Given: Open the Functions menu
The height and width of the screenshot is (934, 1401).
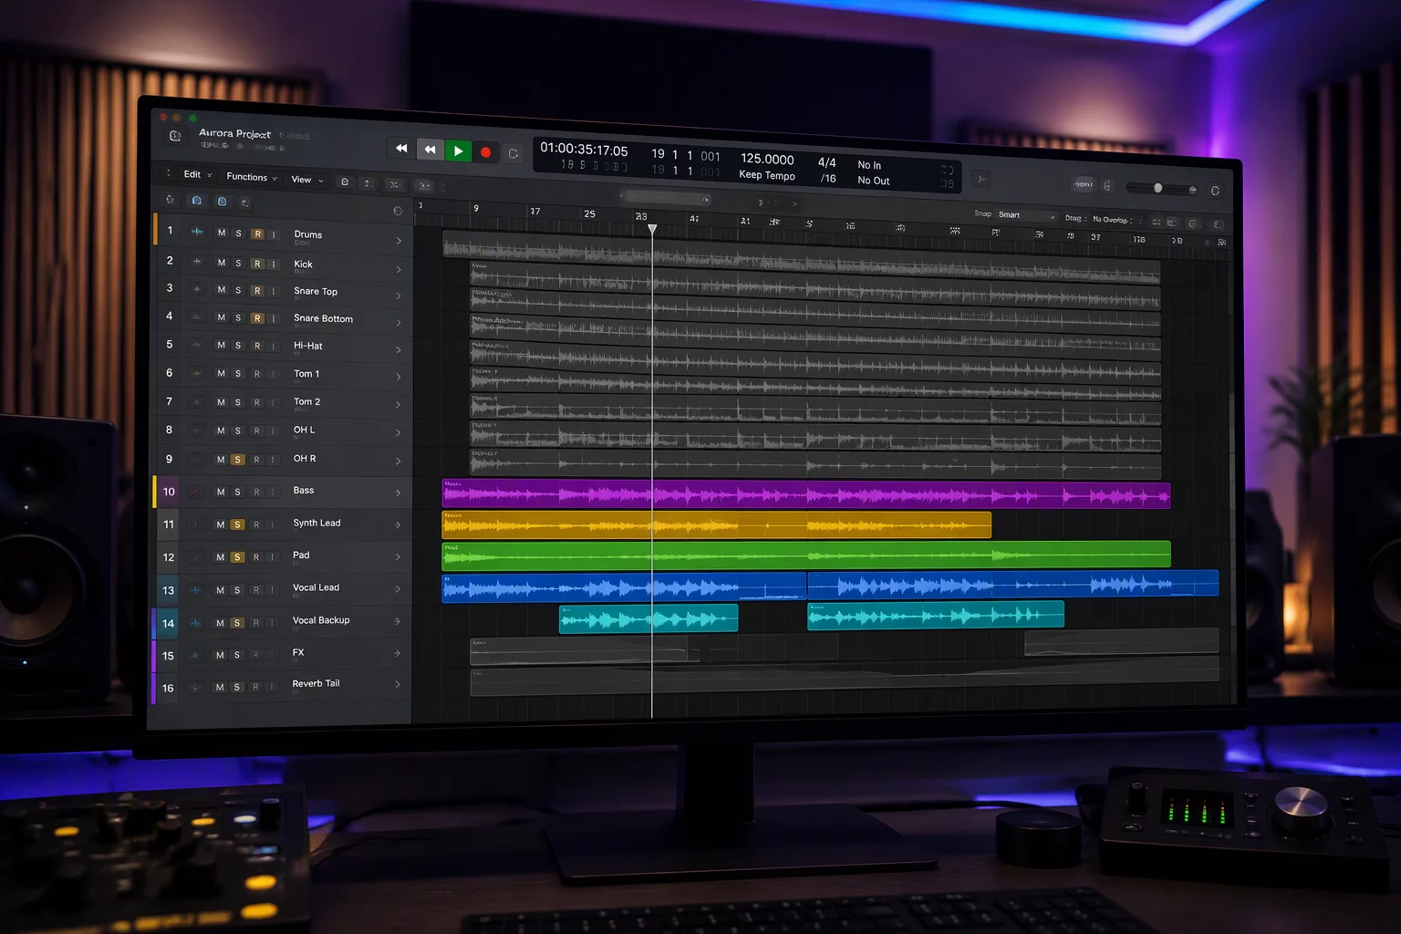Looking at the screenshot, I should 251,177.
